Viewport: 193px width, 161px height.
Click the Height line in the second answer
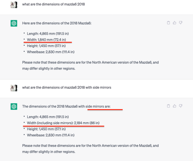[x=46, y=129]
